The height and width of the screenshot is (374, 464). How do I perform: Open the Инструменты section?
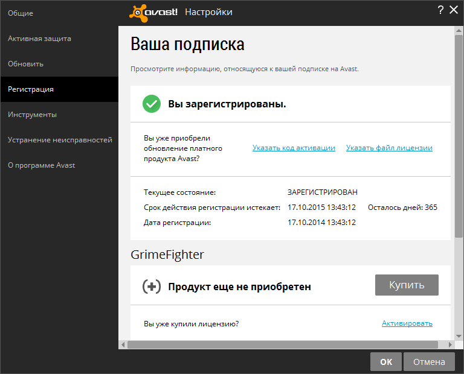point(59,115)
